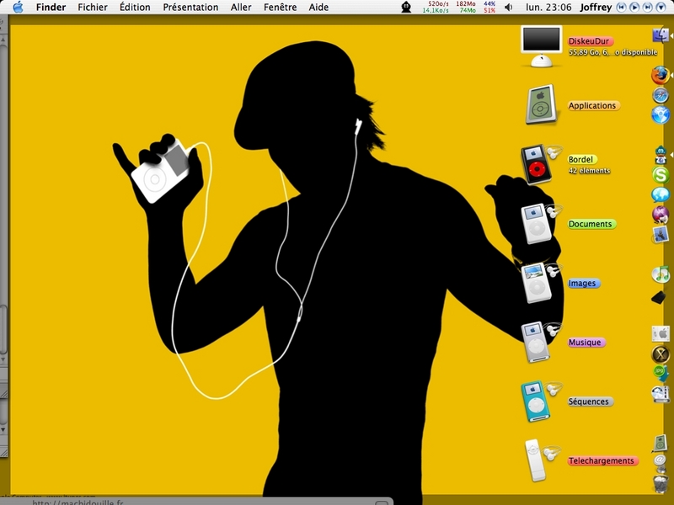Launch iTunes from the Dock
The width and height of the screenshot is (674, 505).
tap(661, 274)
